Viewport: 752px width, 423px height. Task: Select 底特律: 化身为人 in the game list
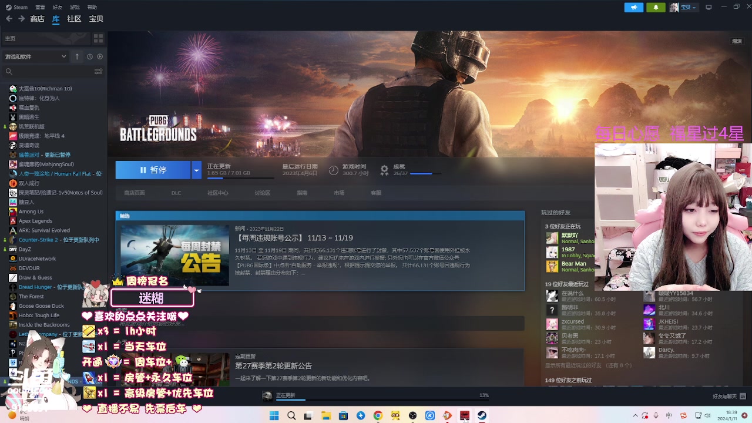pyautogui.click(x=39, y=98)
